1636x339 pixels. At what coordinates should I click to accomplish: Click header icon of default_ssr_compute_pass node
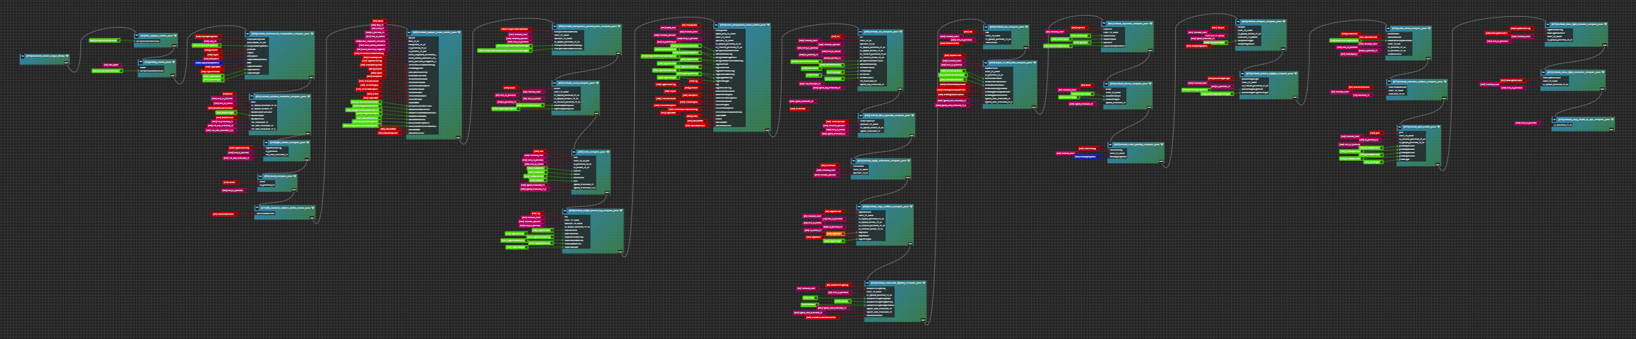[x=860, y=32]
